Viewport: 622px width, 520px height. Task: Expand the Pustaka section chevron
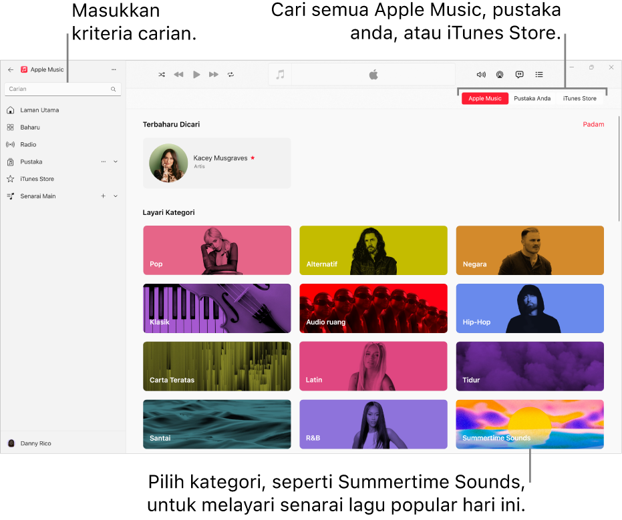[116, 162]
